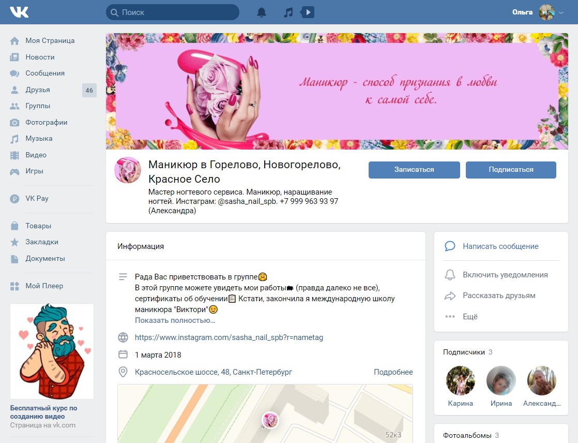
Task: Open subscriber Александ... avatar
Action: (541, 381)
